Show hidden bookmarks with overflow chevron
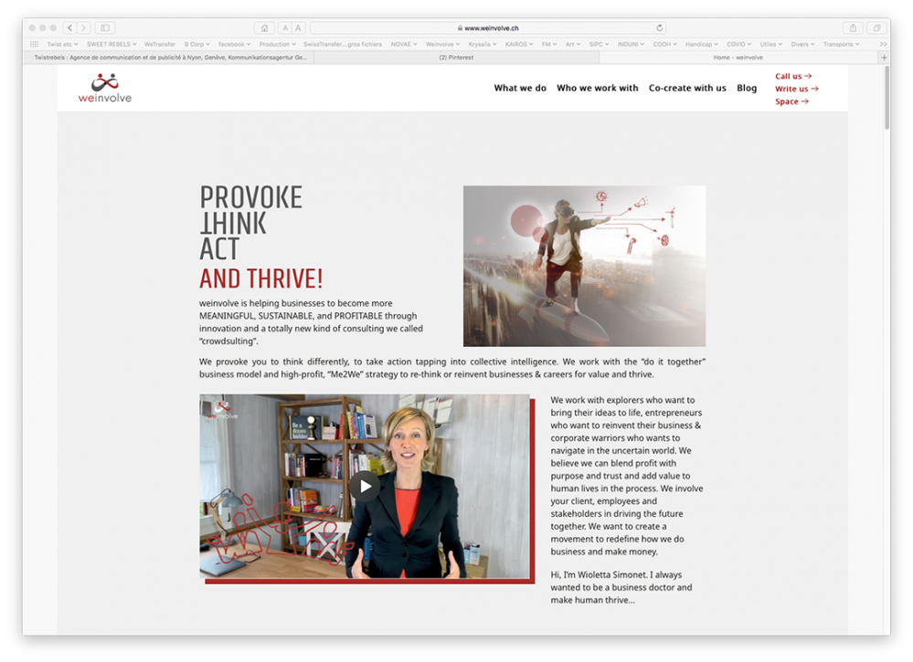This screenshot has width=913, height=662. click(x=883, y=44)
